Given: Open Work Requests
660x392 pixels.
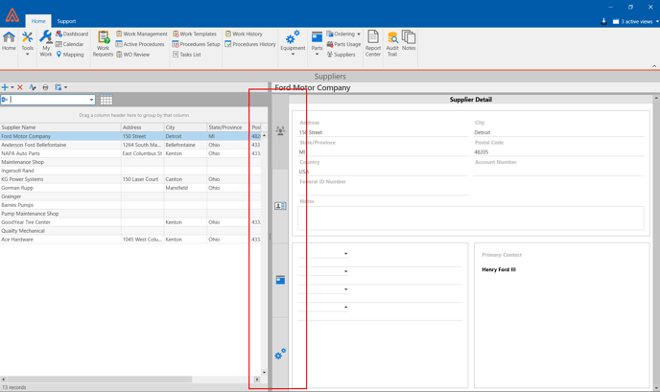Looking at the screenshot, I should point(104,44).
